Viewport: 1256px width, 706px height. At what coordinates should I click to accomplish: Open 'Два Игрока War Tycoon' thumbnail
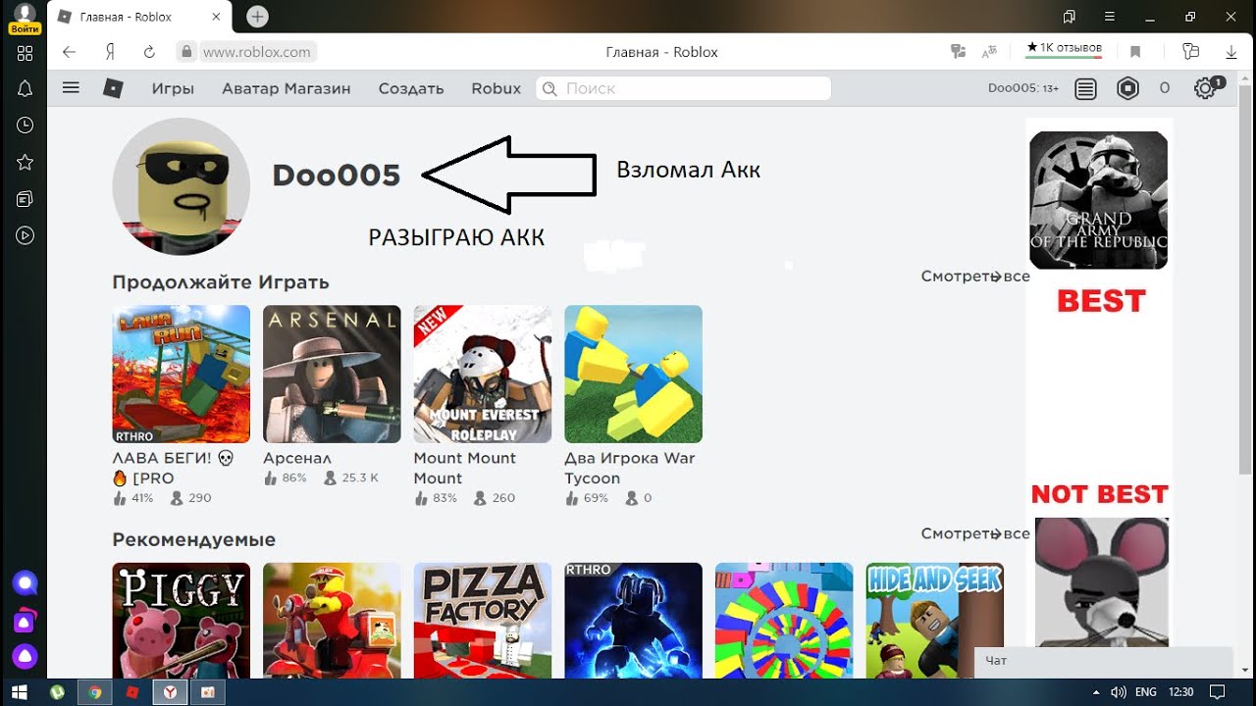click(633, 374)
